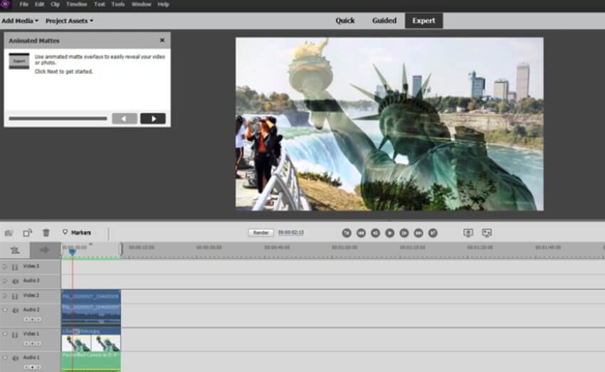Jump to previous edit point button
Image resolution: width=605 pixels, height=372 pixels.
(347, 233)
